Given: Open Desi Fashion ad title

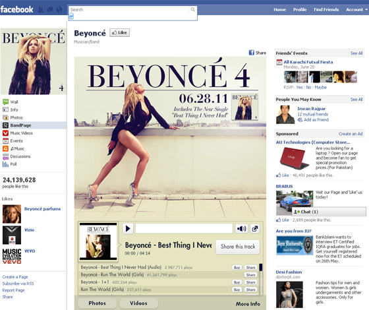Looking at the screenshot, I should (289, 272).
